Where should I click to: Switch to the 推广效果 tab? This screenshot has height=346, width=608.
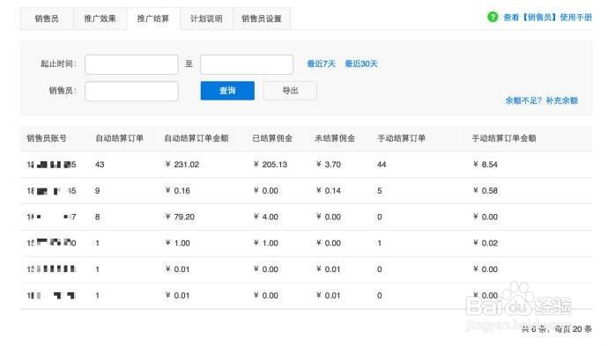coord(100,18)
